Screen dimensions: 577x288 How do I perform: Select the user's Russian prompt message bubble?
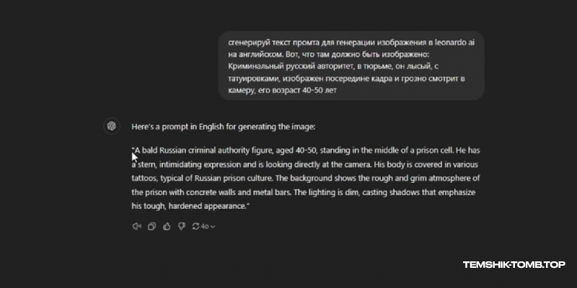pyautogui.click(x=351, y=66)
